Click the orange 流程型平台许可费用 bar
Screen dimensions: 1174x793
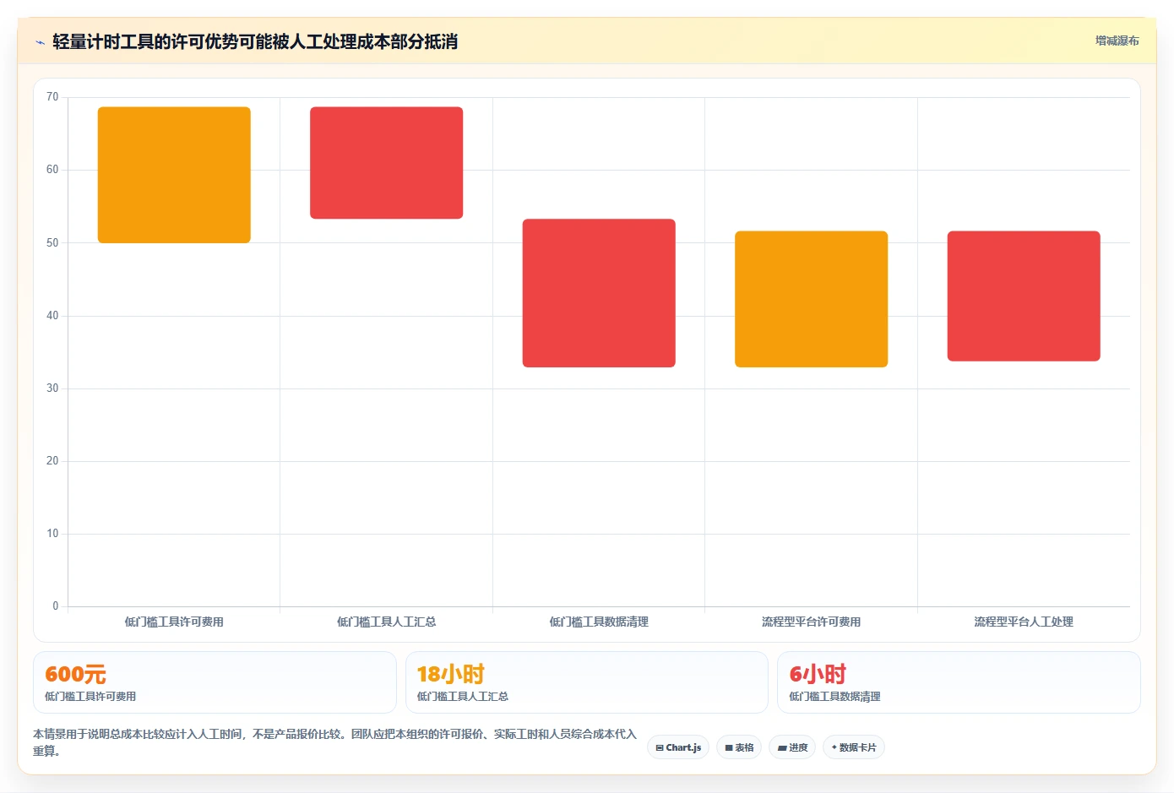[811, 299]
